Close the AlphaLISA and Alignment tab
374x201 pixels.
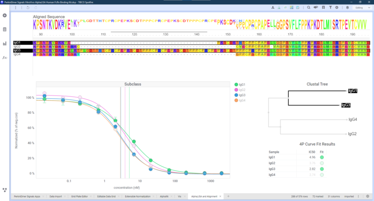coord(220,197)
